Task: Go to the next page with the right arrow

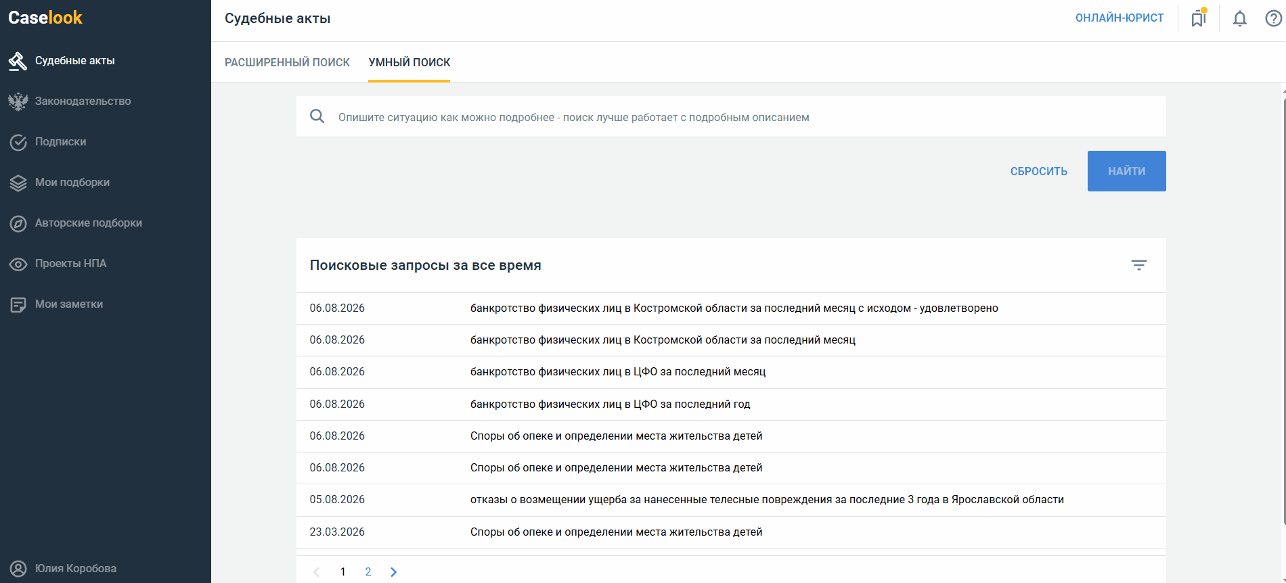Action: click(394, 572)
